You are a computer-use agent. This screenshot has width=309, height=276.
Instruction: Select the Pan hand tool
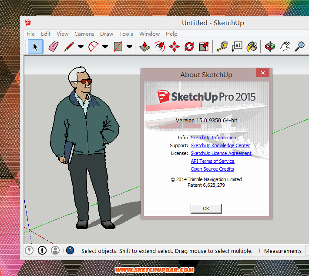pos(285,47)
